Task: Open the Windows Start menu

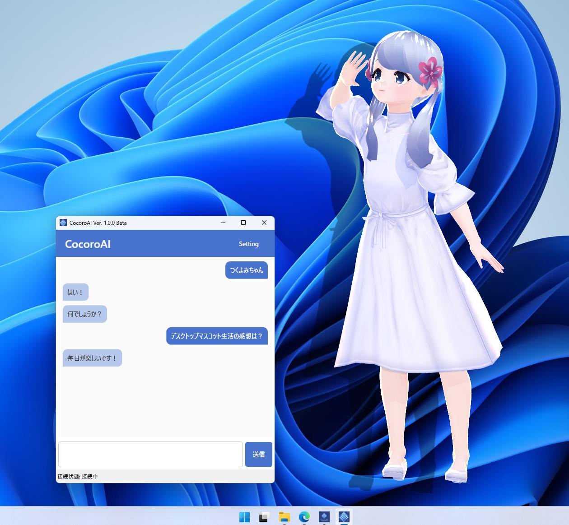Action: 244,517
